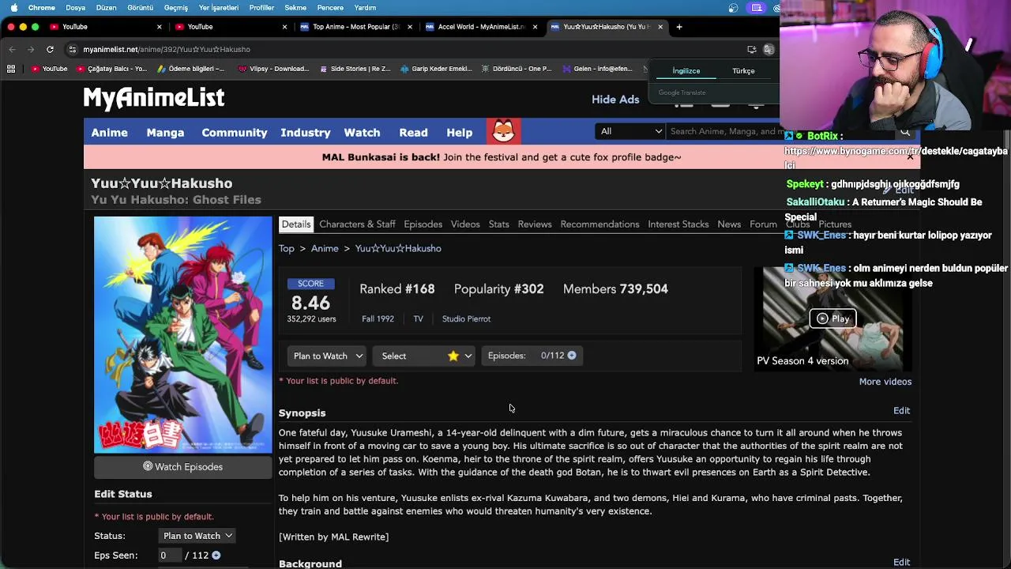Go back with the browser back arrow

[x=12, y=49]
